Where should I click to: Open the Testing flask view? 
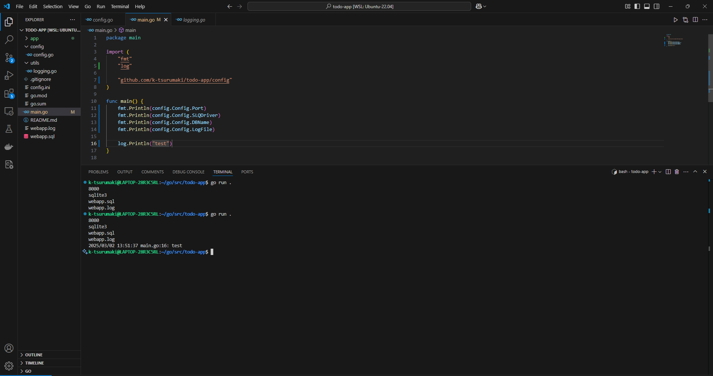point(9,129)
